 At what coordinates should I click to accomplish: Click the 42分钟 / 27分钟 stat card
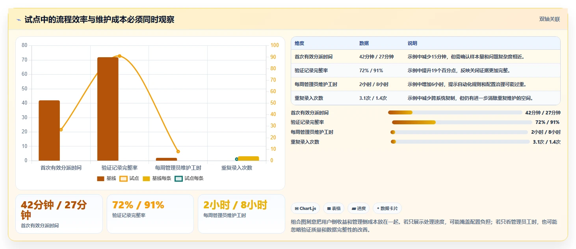pos(59,214)
